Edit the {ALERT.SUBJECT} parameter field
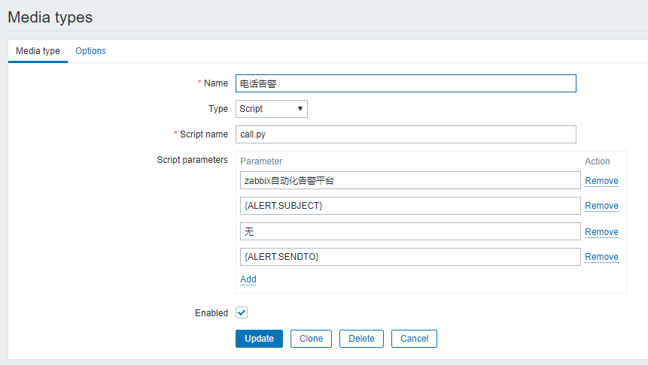The width and height of the screenshot is (648, 365). pyautogui.click(x=410, y=206)
